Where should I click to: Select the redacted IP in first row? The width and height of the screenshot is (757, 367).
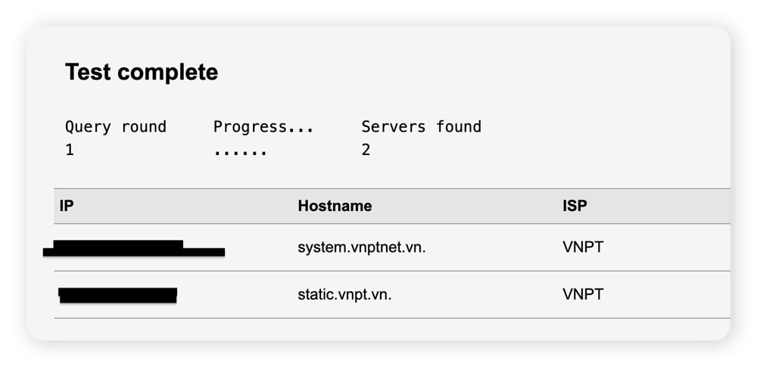point(133,248)
